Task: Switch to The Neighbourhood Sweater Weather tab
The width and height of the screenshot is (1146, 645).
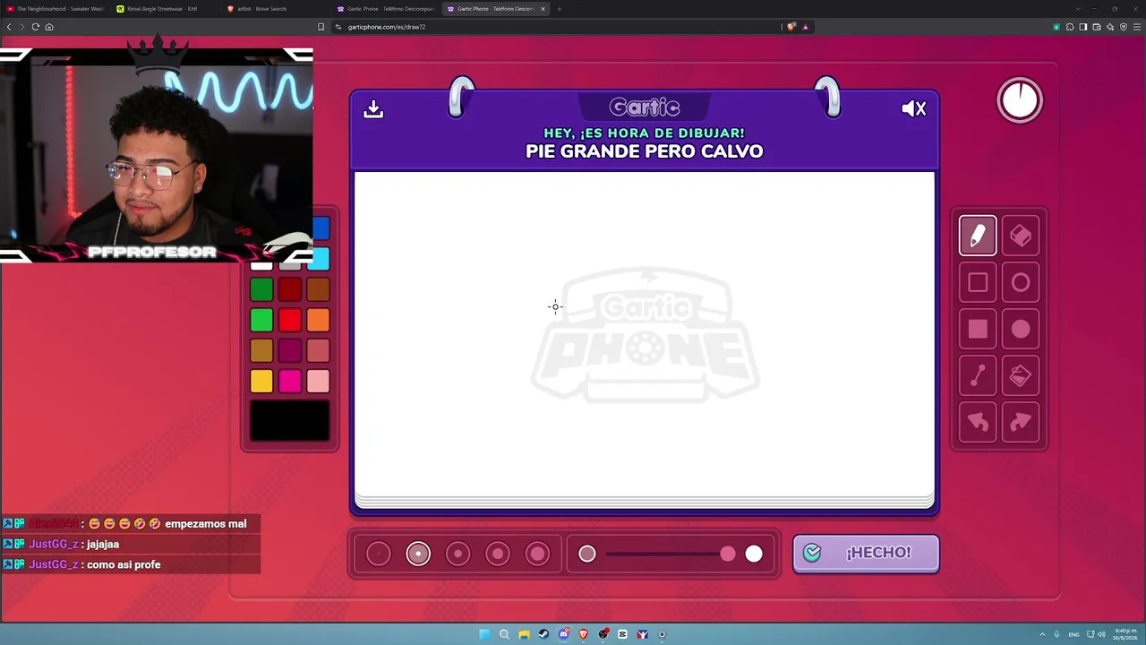Action: click(x=56, y=9)
